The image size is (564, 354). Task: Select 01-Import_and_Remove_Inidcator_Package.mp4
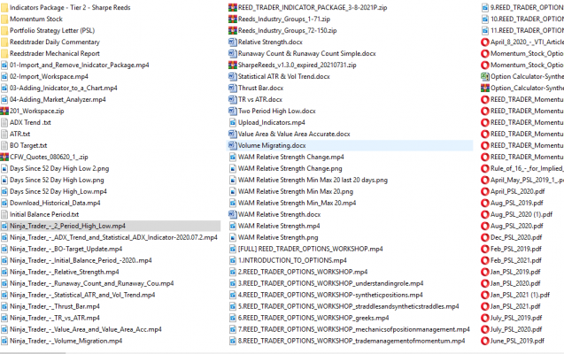[x=80, y=65]
